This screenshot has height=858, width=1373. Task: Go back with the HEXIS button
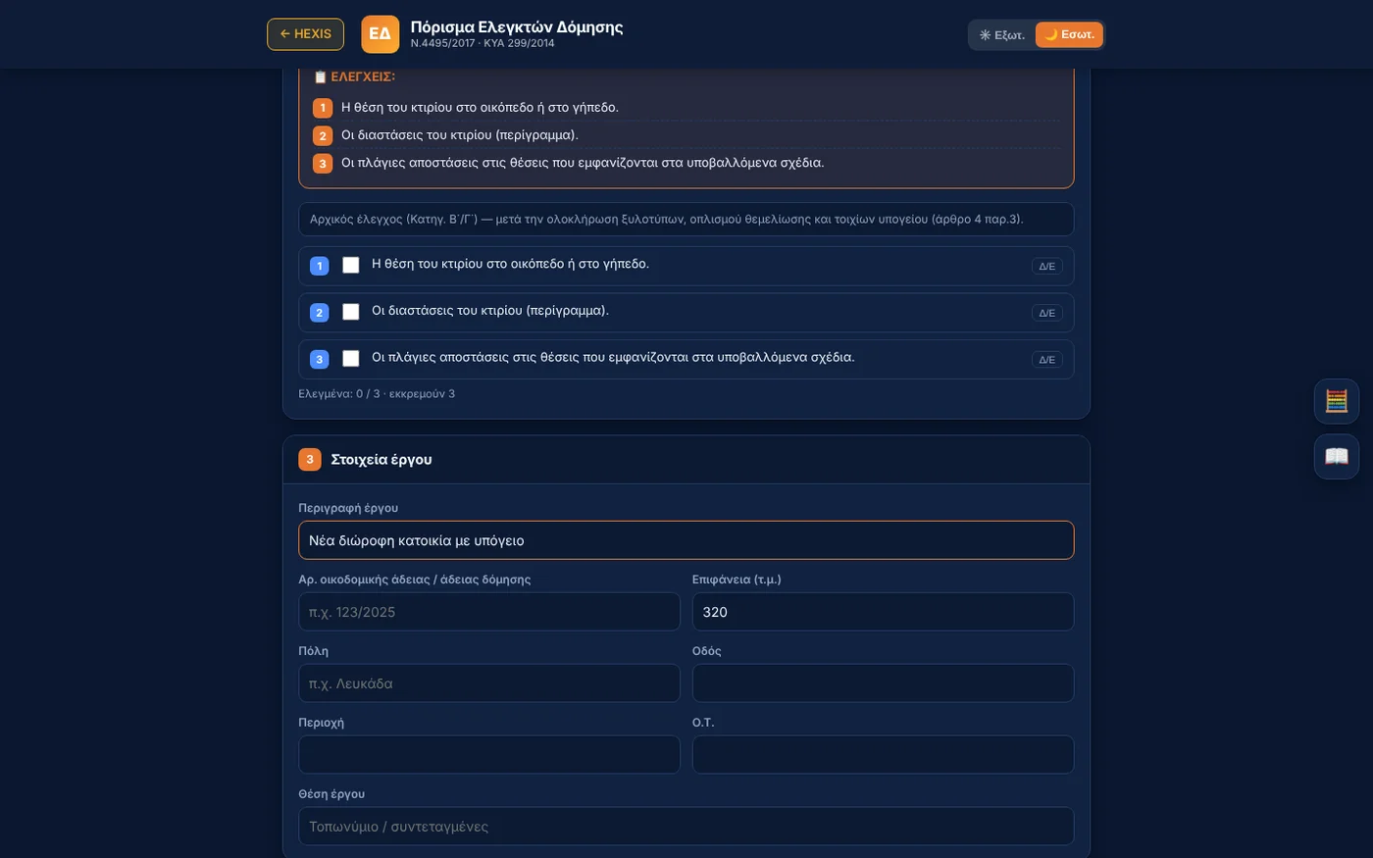click(305, 34)
